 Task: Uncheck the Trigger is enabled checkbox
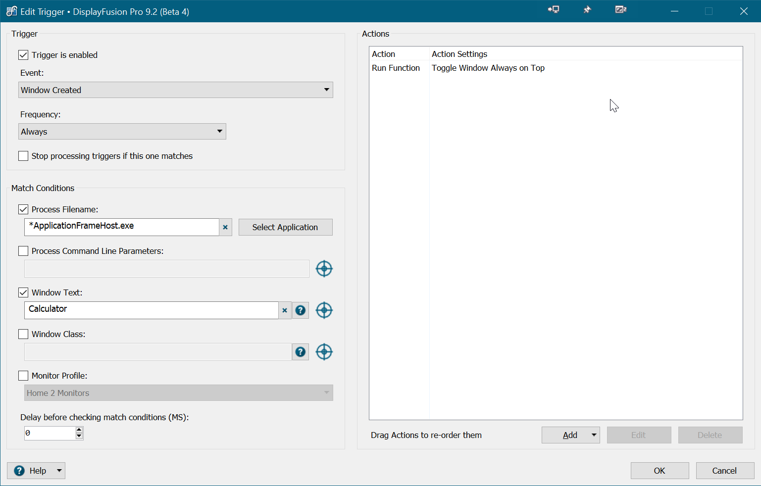click(x=23, y=55)
